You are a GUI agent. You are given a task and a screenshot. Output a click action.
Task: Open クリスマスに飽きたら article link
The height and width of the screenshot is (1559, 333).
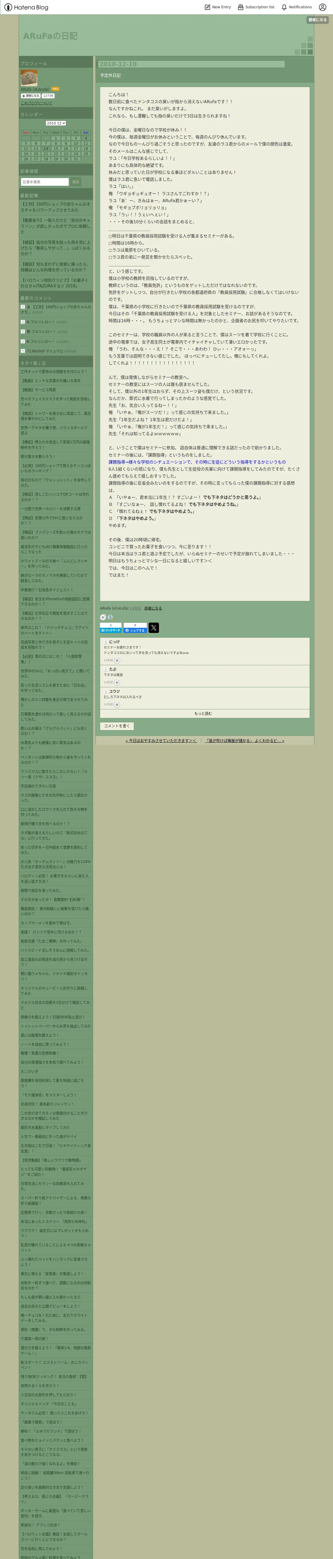(55, 774)
